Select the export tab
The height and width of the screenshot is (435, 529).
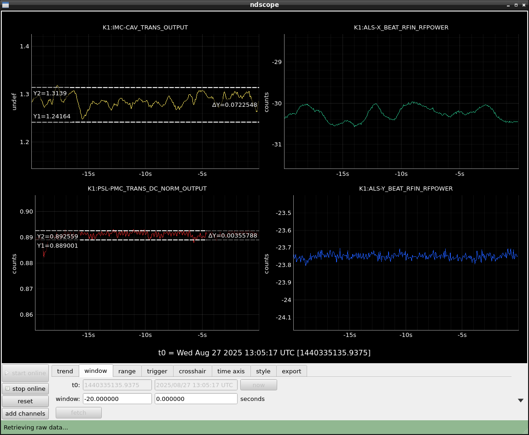291,371
